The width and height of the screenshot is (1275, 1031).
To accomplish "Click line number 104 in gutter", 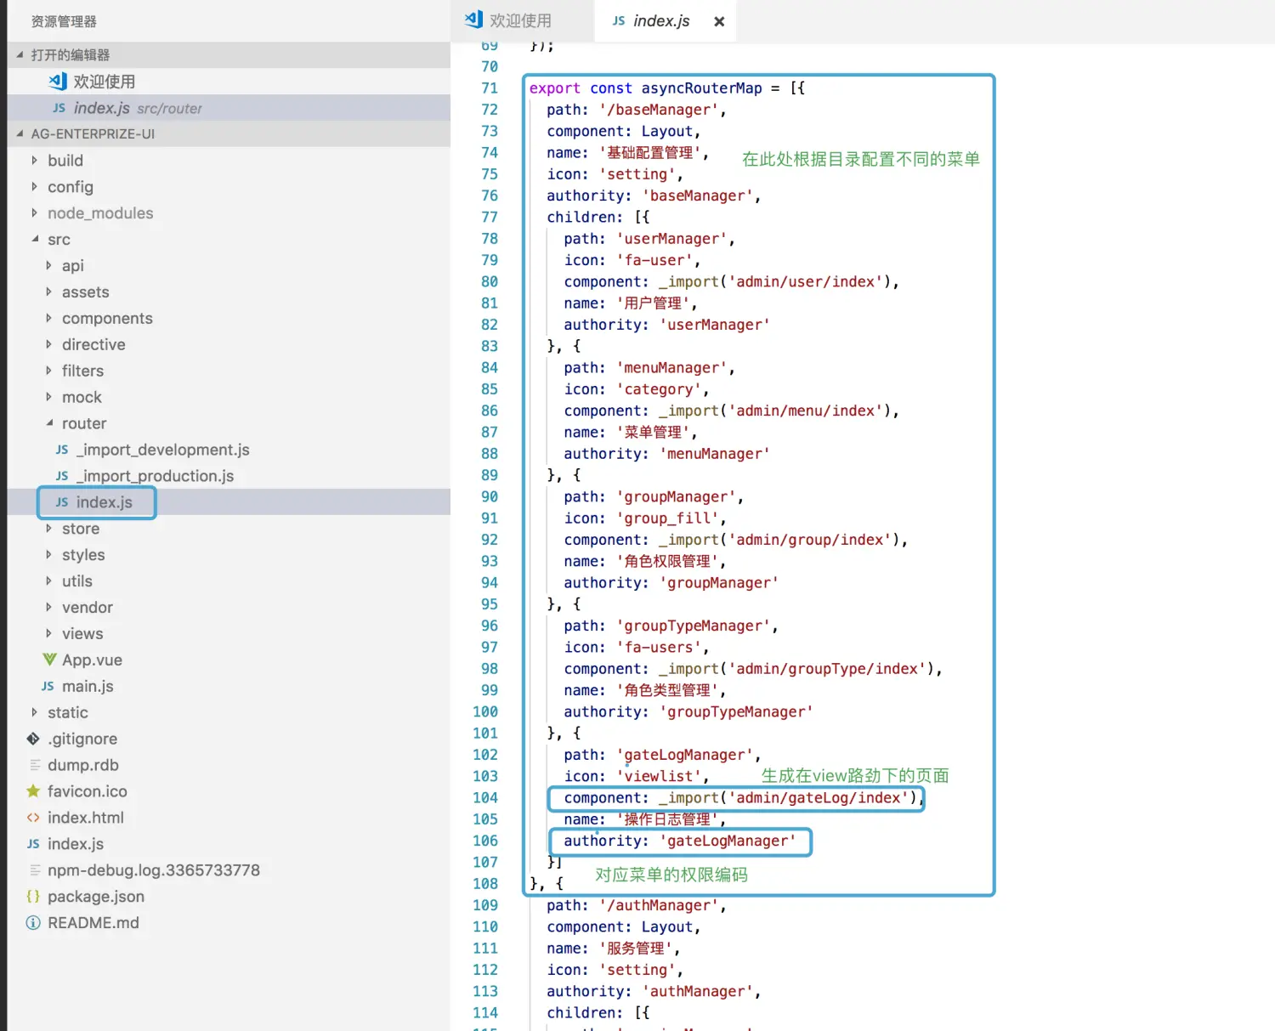I will tap(485, 797).
